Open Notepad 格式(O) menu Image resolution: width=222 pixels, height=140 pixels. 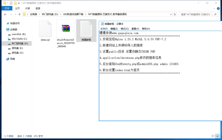[x=125, y=29]
